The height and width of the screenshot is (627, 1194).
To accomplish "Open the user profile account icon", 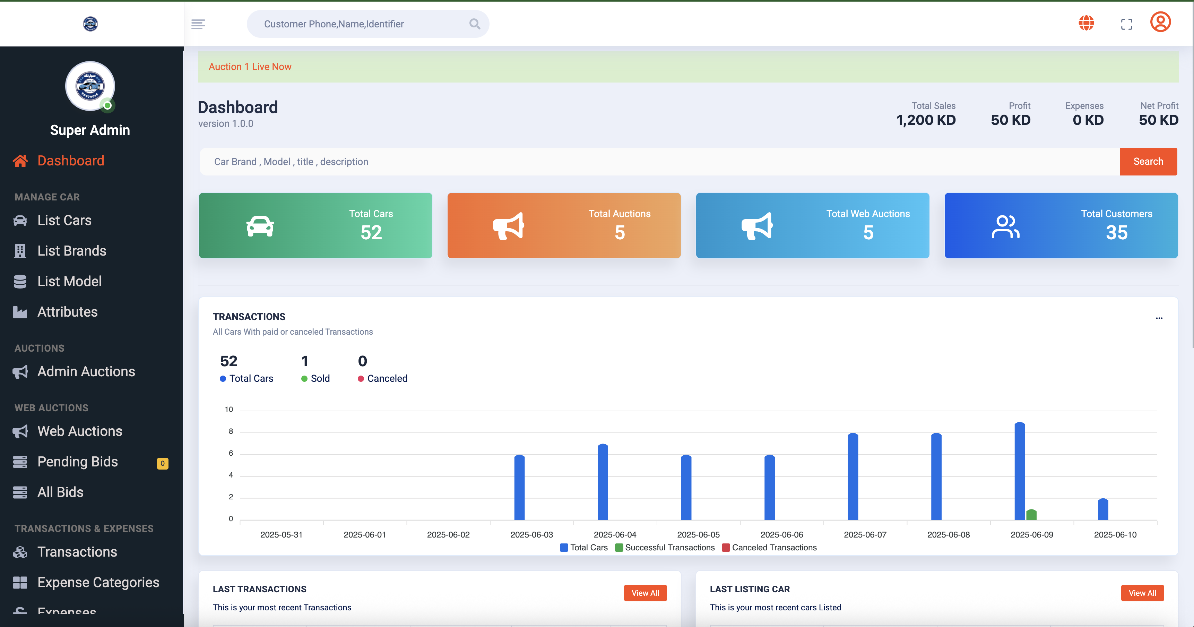I will pyautogui.click(x=1160, y=22).
